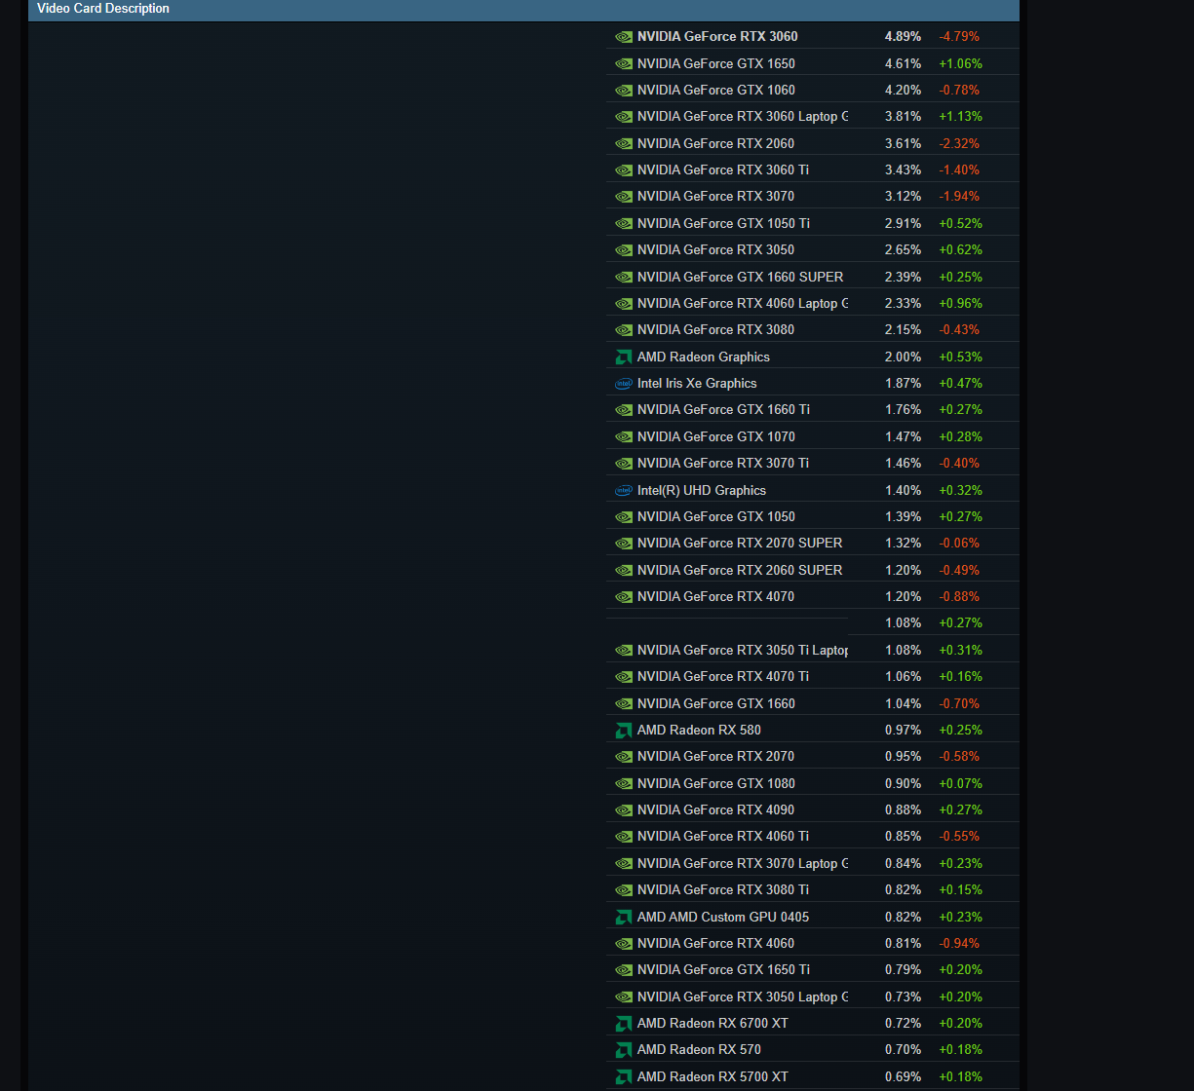Click NVIDIA logo beside GeForce GTX 1050

(x=624, y=517)
